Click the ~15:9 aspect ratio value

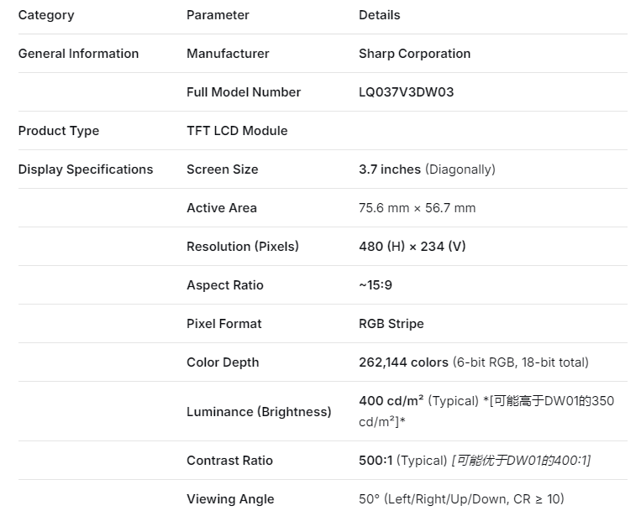pyautogui.click(x=376, y=285)
